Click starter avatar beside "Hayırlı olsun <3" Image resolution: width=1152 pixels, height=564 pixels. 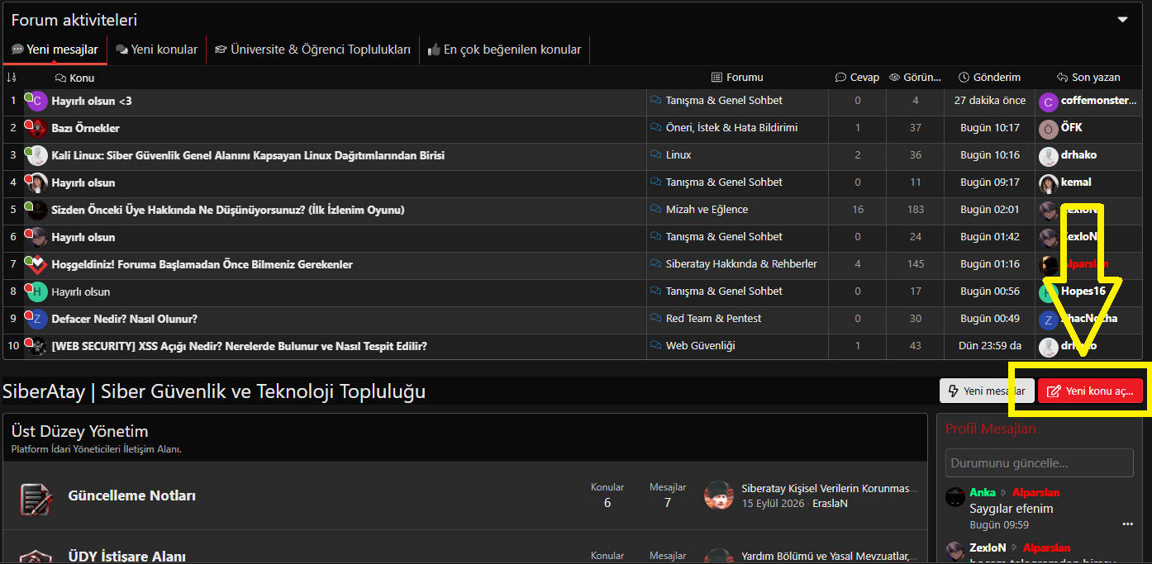tap(36, 102)
